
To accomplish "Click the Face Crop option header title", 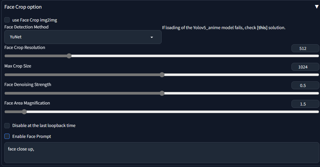I will tap(23, 7).
